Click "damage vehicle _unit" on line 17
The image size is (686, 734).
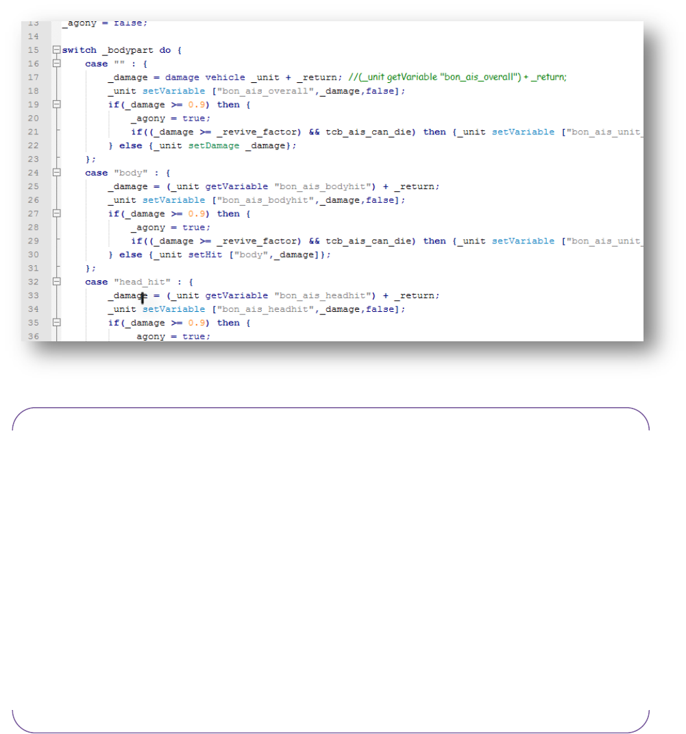click(222, 77)
